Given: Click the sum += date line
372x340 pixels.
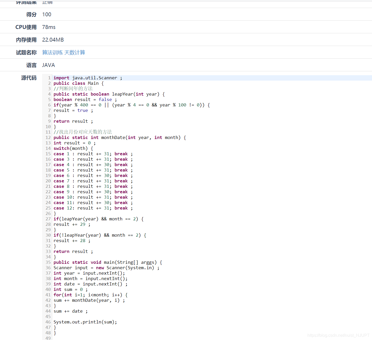Looking at the screenshot, I should tap(71, 311).
